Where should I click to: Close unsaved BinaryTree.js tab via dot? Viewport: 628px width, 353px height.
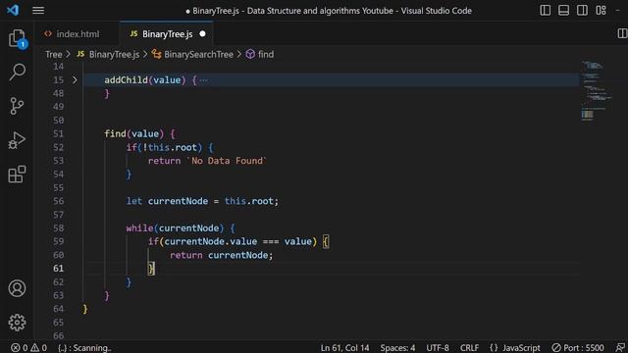[x=203, y=34]
